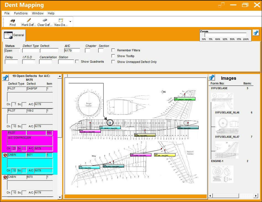This screenshot has width=262, height=202.
Task: Select the PILOT DASFSF defect row
Action: click(30, 97)
